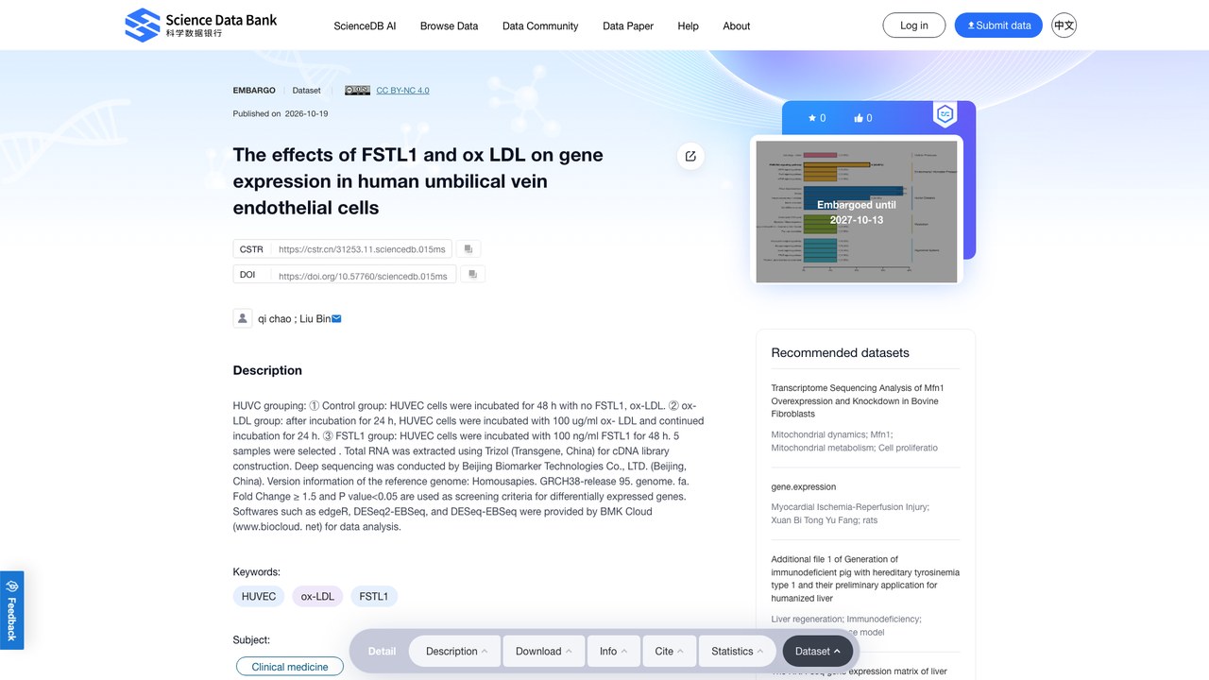Open the Browse Data menu

449,26
